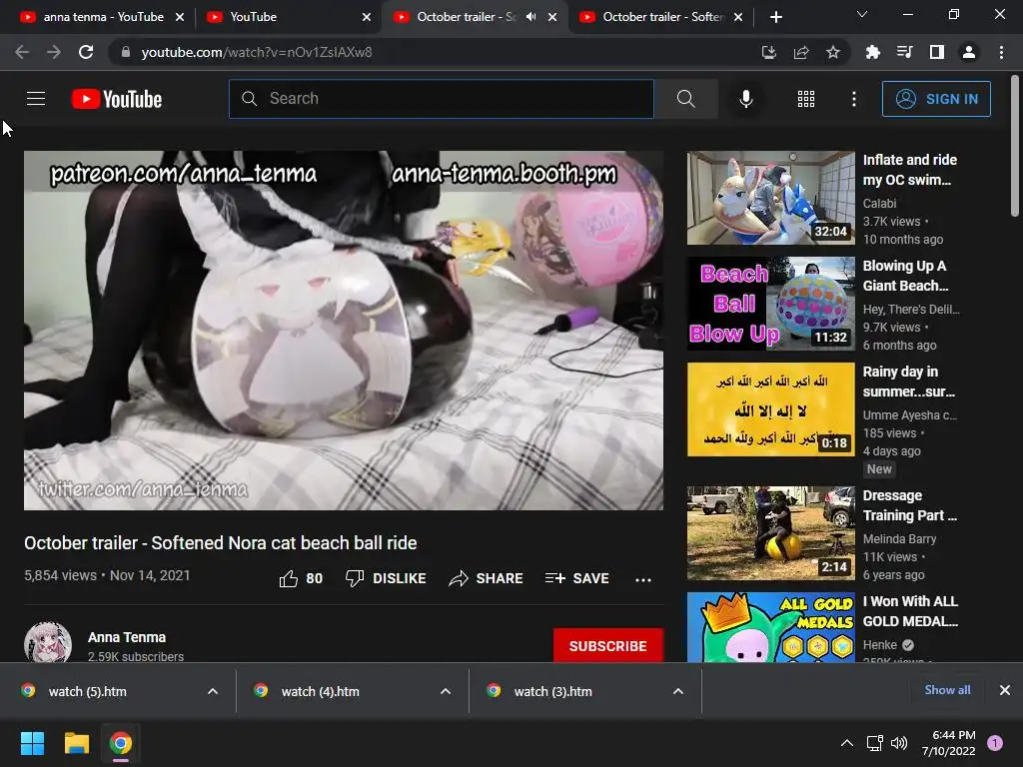Image resolution: width=1023 pixels, height=767 pixels.
Task: Open the tab search dropdown chevron
Action: click(x=862, y=14)
